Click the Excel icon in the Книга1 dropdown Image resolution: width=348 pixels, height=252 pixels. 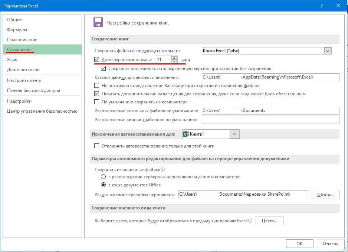click(186, 134)
